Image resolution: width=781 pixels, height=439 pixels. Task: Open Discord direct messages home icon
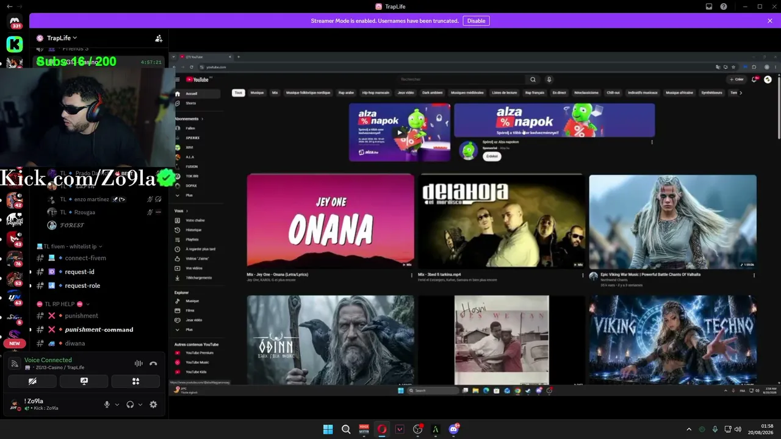pos(15,23)
